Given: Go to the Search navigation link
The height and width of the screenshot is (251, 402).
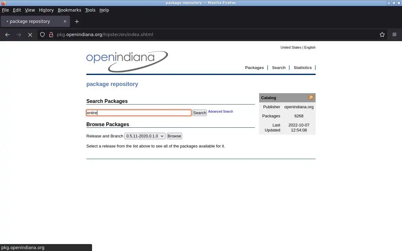Looking at the screenshot, I should click(279, 67).
